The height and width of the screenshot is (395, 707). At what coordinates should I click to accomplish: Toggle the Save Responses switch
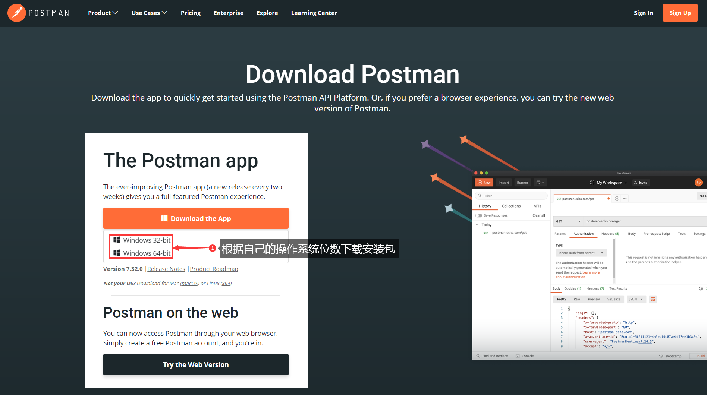(478, 215)
